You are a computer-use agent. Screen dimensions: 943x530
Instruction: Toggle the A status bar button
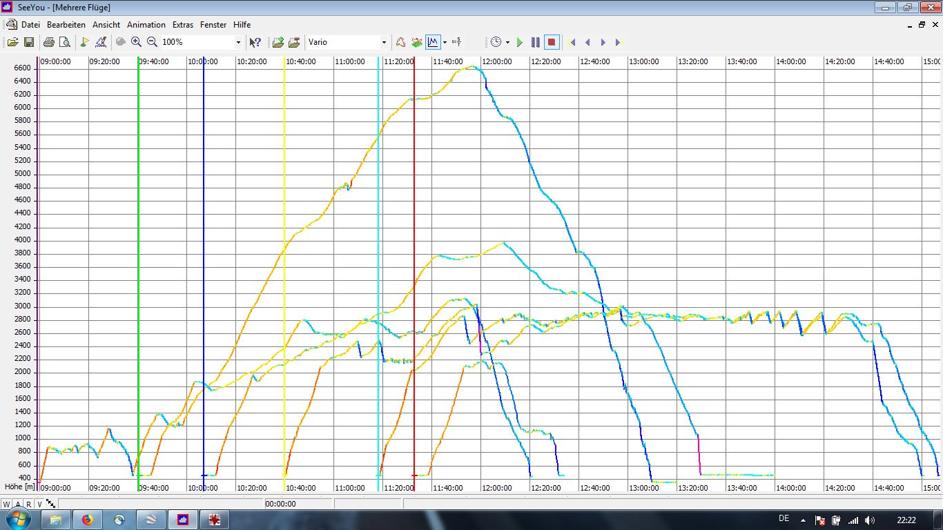(18, 504)
